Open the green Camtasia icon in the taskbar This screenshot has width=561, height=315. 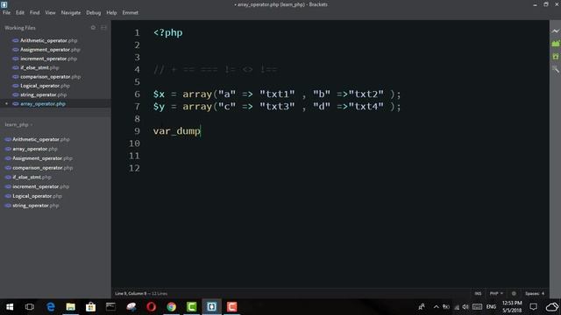(191, 307)
